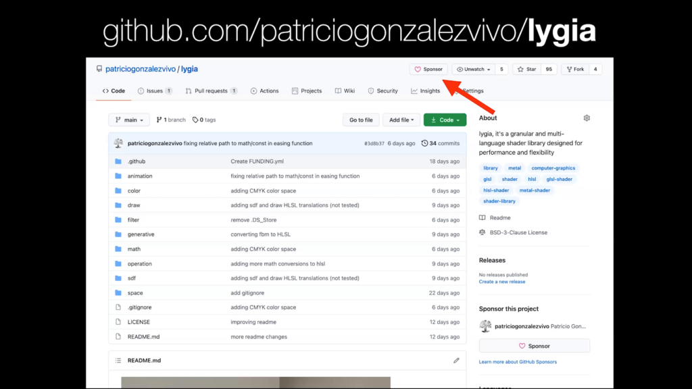Open the green Code download dropdown
The image size is (692, 389).
pyautogui.click(x=445, y=120)
